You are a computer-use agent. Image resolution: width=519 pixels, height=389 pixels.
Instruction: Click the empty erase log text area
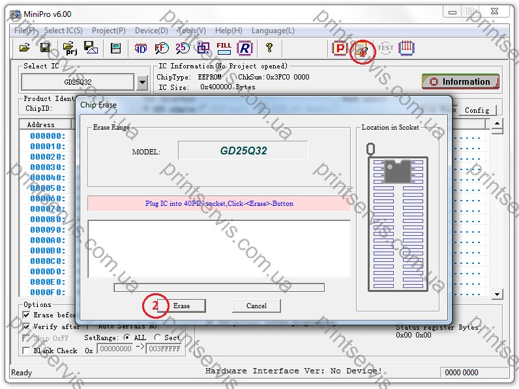[219, 249]
